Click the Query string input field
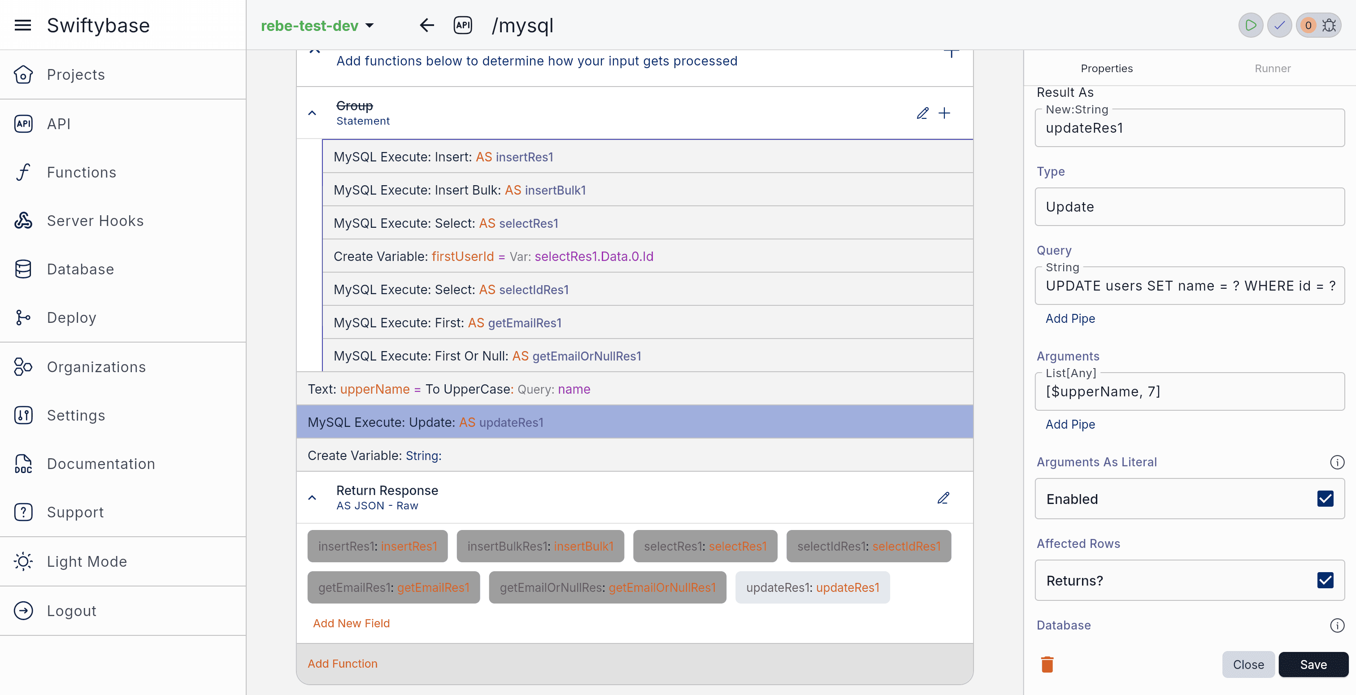Image resolution: width=1356 pixels, height=695 pixels. [x=1190, y=285]
